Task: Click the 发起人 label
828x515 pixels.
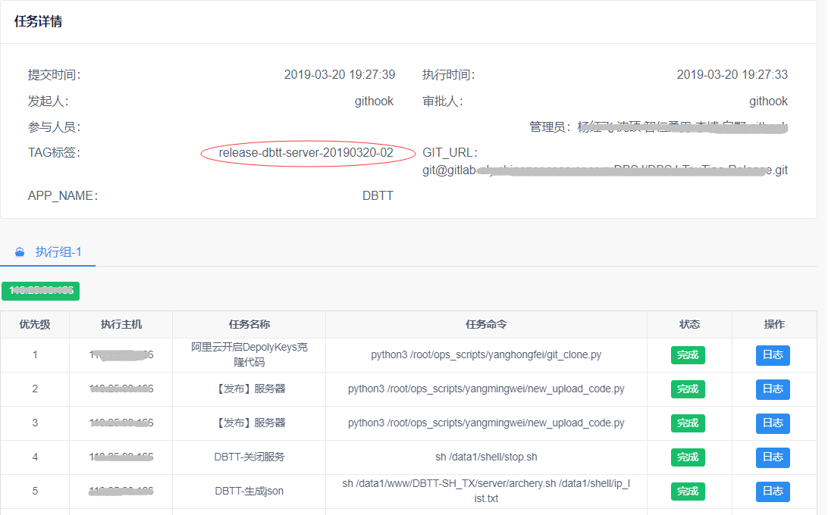Action: click(48, 101)
